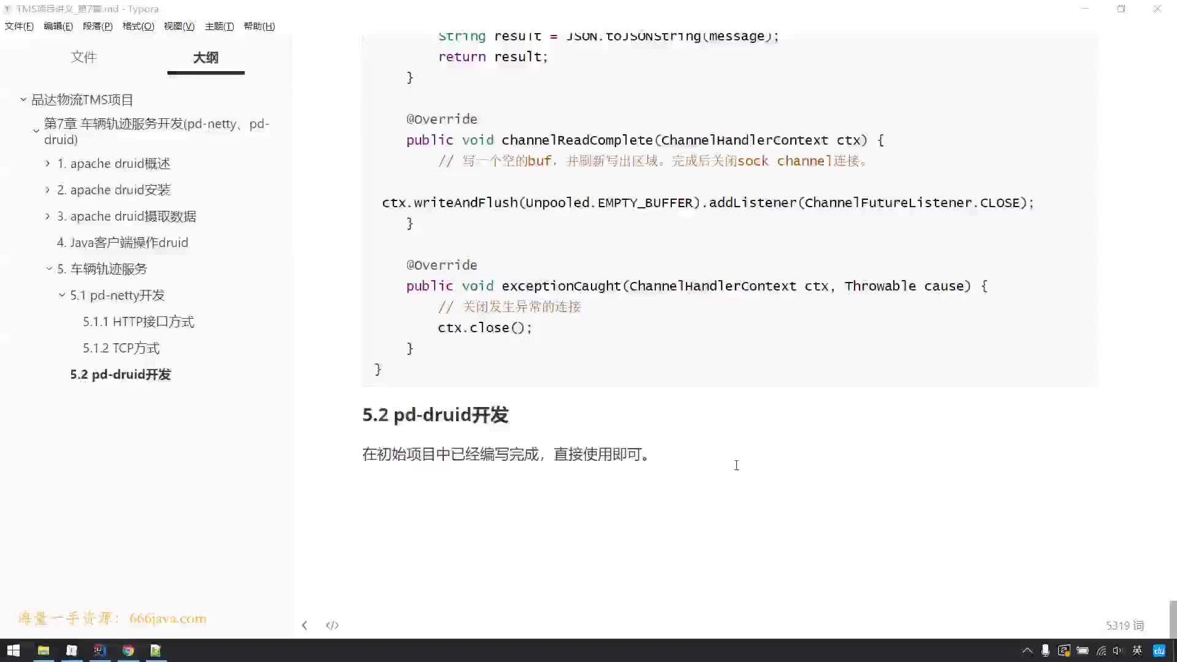This screenshot has height=662, width=1177.
Task: Collapse 5. 车辆轨迹服务 node
Action: coord(49,268)
